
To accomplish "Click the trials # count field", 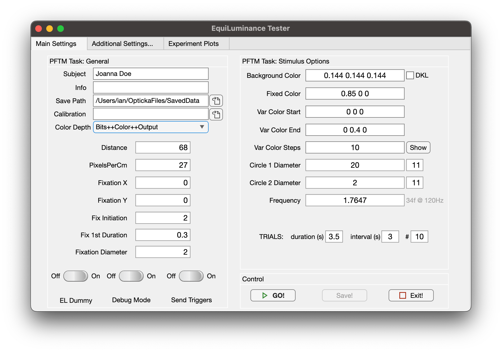I will pyautogui.click(x=419, y=237).
